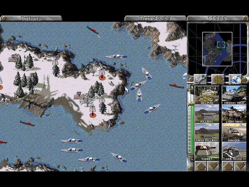Build a Light Tank unit
The width and height of the screenshot is (249, 187).
(234, 113)
